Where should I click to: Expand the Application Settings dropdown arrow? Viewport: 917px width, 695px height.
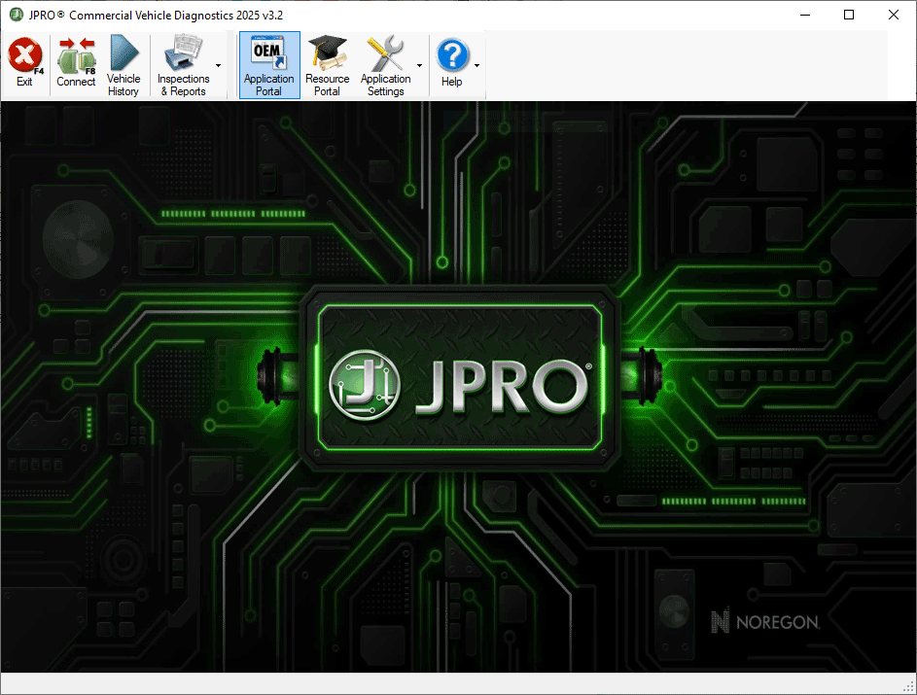[417, 65]
